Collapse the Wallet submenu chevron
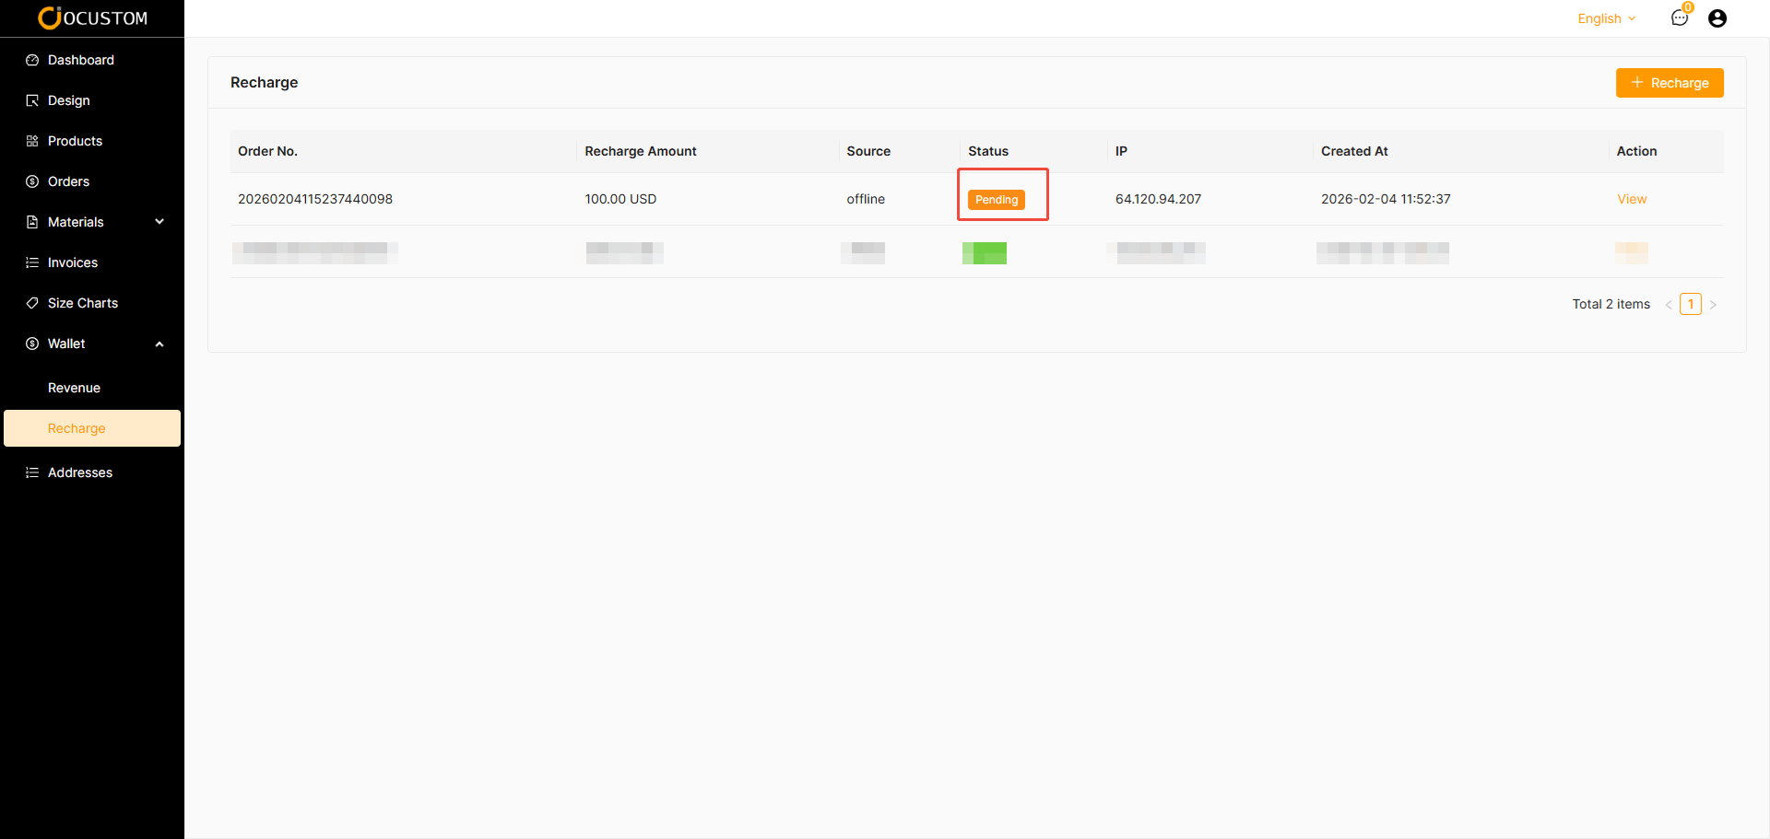 click(159, 344)
